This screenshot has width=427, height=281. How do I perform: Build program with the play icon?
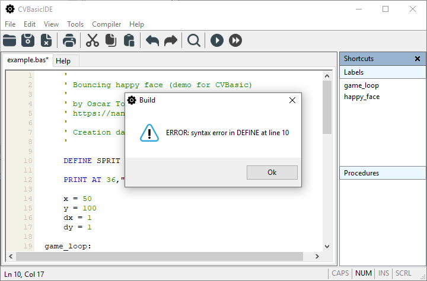coord(217,40)
